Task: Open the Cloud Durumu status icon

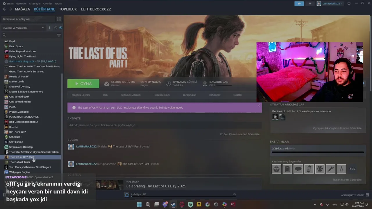Action: click(107, 84)
